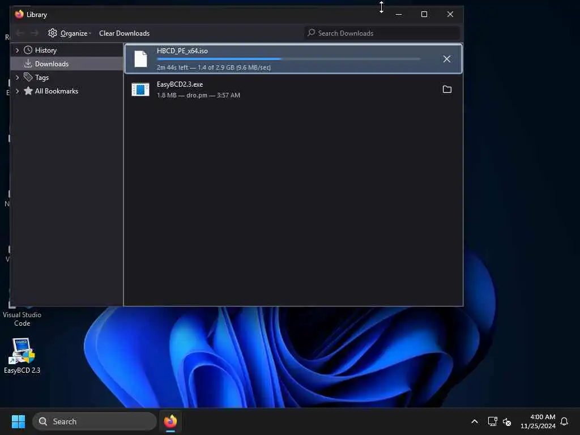The image size is (580, 435).
Task: Open network status tray icon
Action: 492,421
